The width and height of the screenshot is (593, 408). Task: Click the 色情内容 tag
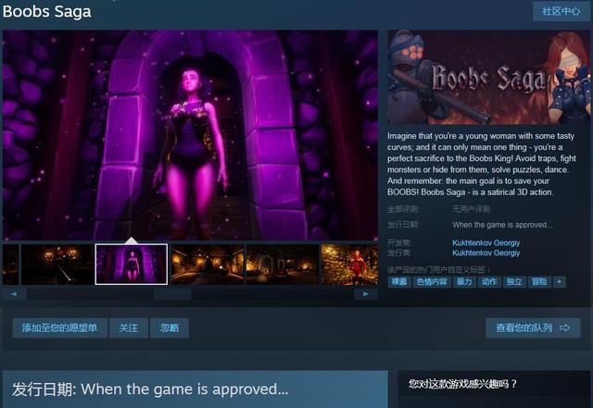(x=432, y=282)
